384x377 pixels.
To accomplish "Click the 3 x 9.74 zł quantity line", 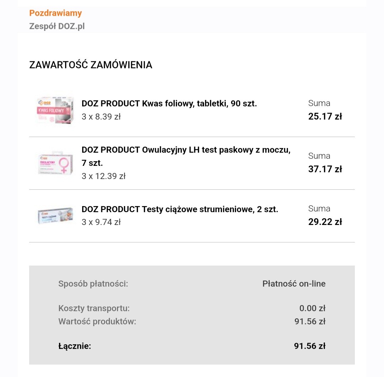I will (x=101, y=222).
